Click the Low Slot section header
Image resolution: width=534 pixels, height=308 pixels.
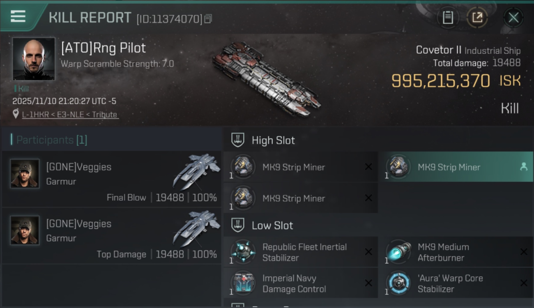pos(272,225)
